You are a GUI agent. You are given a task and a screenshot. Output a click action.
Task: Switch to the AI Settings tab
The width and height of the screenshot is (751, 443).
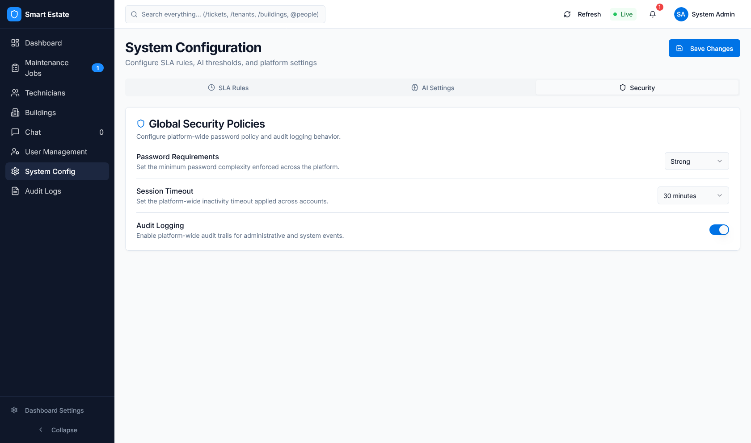point(432,87)
